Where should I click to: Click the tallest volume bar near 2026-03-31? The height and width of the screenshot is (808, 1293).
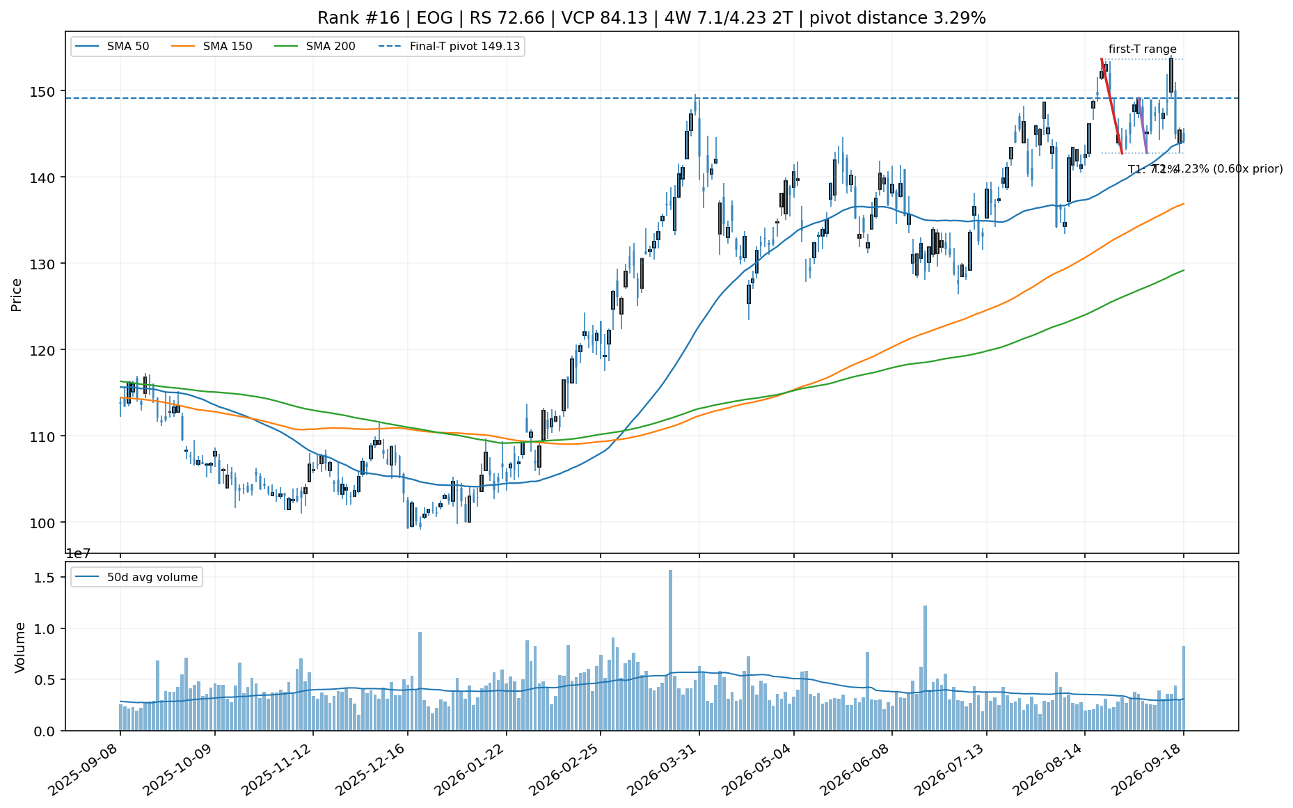tap(670, 650)
